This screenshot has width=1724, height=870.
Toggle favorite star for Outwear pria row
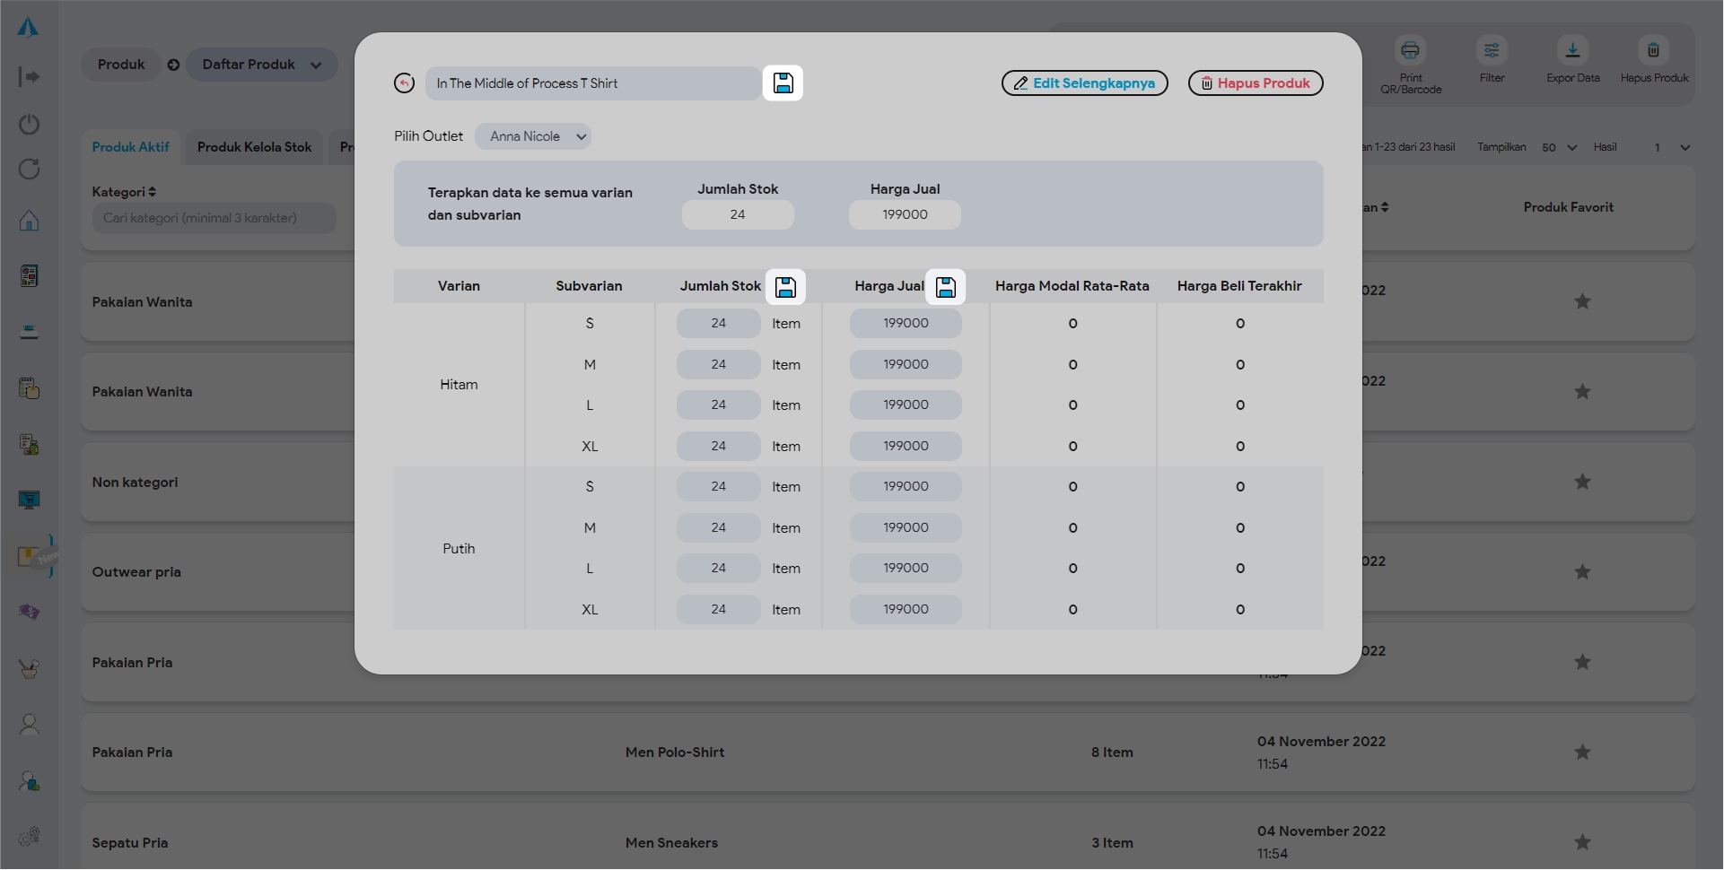pyautogui.click(x=1582, y=572)
